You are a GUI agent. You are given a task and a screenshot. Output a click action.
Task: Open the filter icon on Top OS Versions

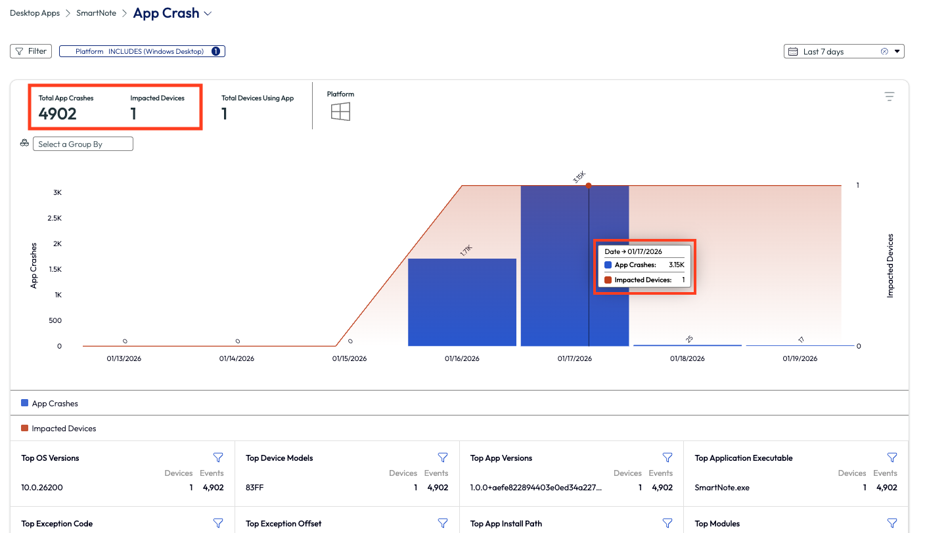(217, 458)
